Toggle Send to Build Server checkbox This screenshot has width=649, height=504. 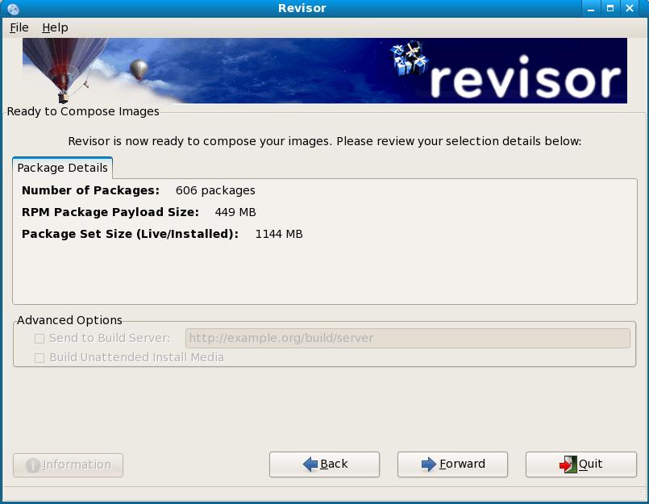tap(40, 339)
